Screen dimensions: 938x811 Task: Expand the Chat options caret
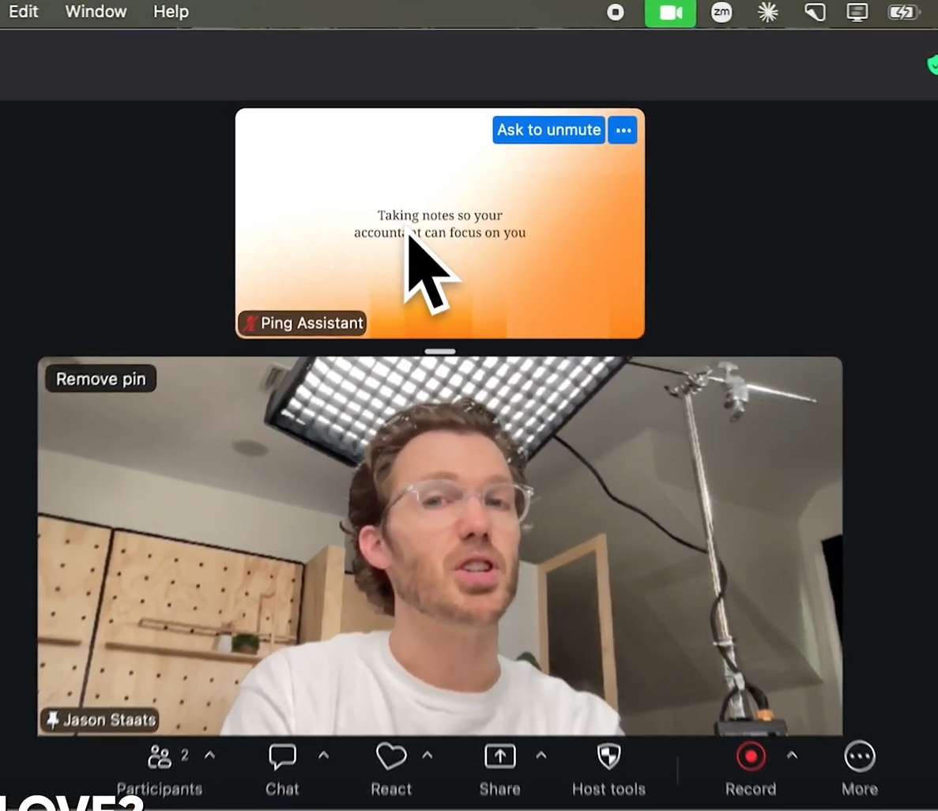(x=324, y=756)
